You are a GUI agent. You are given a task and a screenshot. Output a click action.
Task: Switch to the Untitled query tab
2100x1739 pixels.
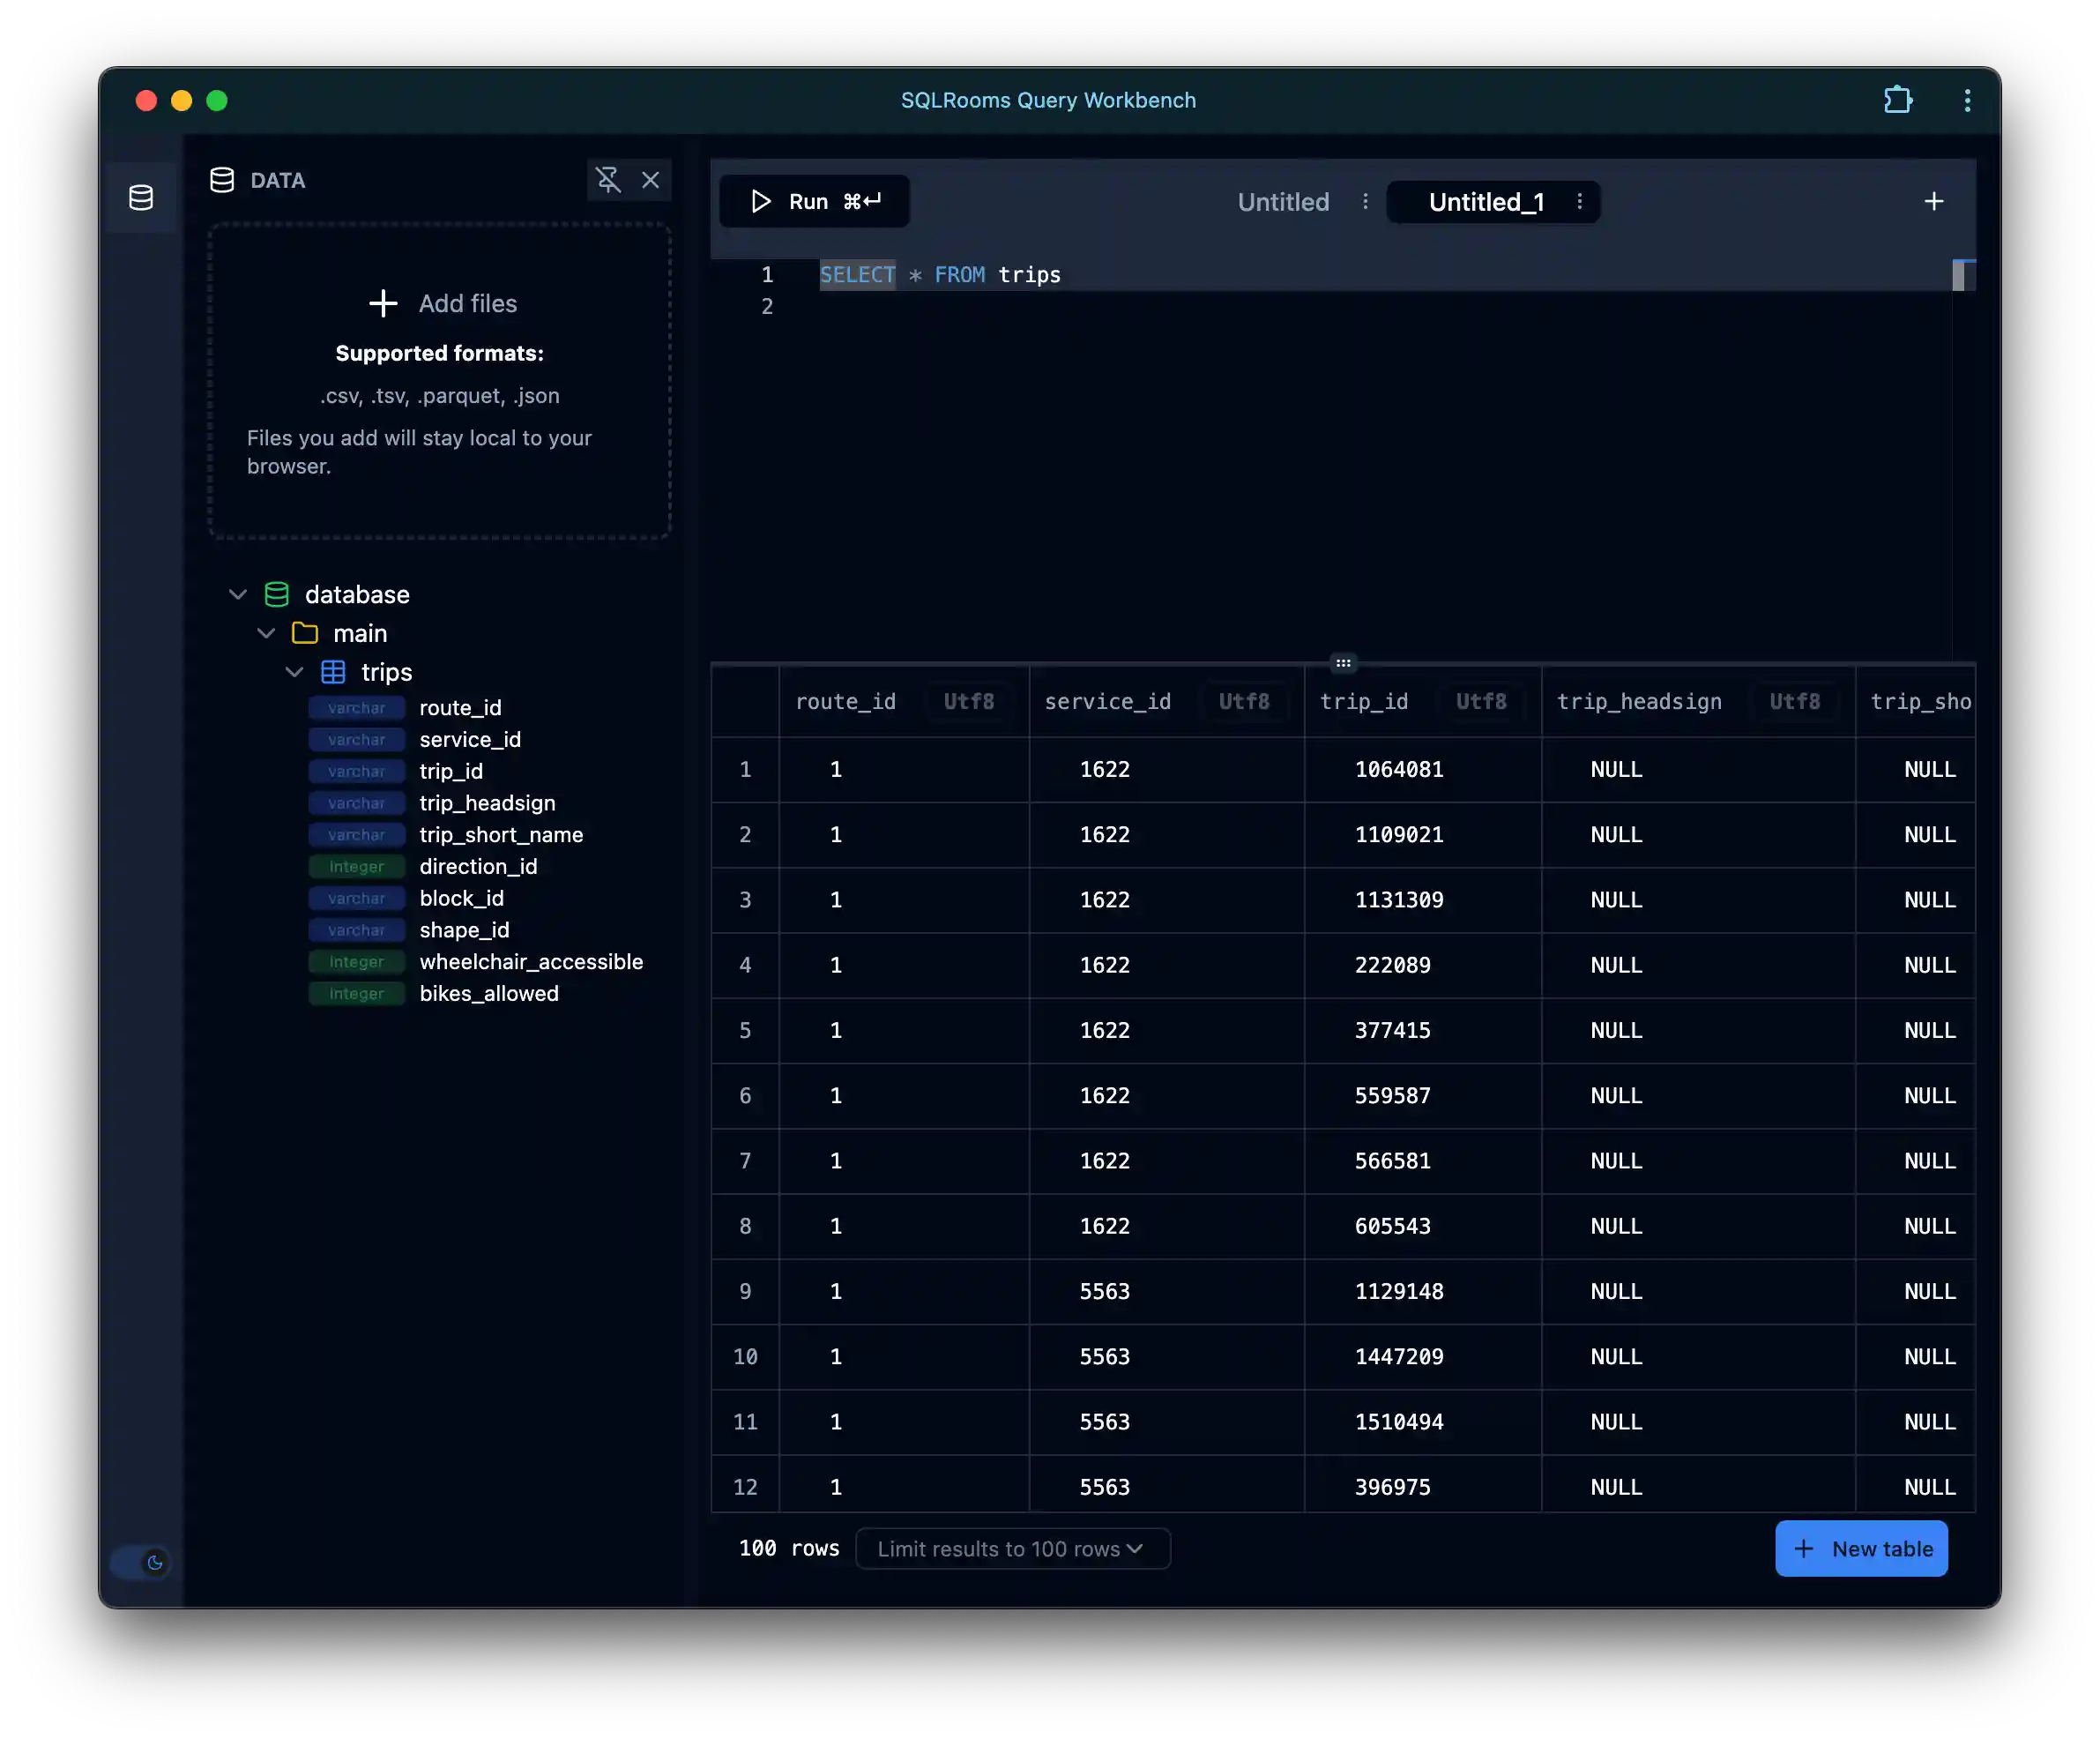(x=1283, y=201)
